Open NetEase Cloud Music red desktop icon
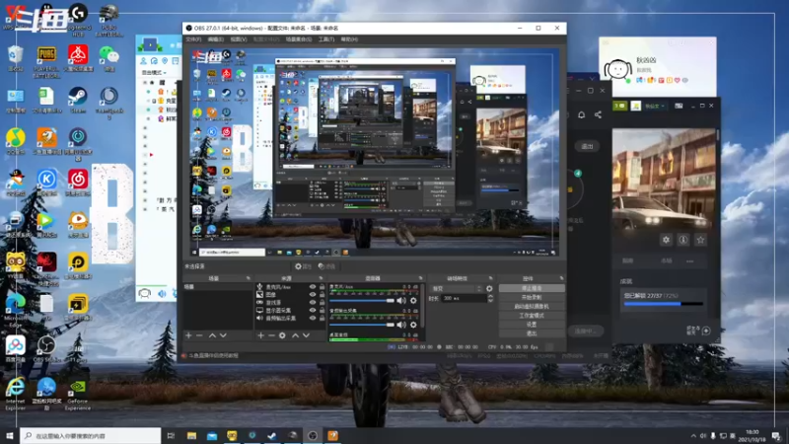The image size is (789, 444). pyautogui.click(x=78, y=183)
